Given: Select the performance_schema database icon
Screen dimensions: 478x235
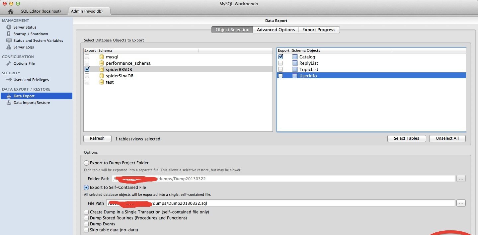Looking at the screenshot, I should pyautogui.click(x=102, y=63).
